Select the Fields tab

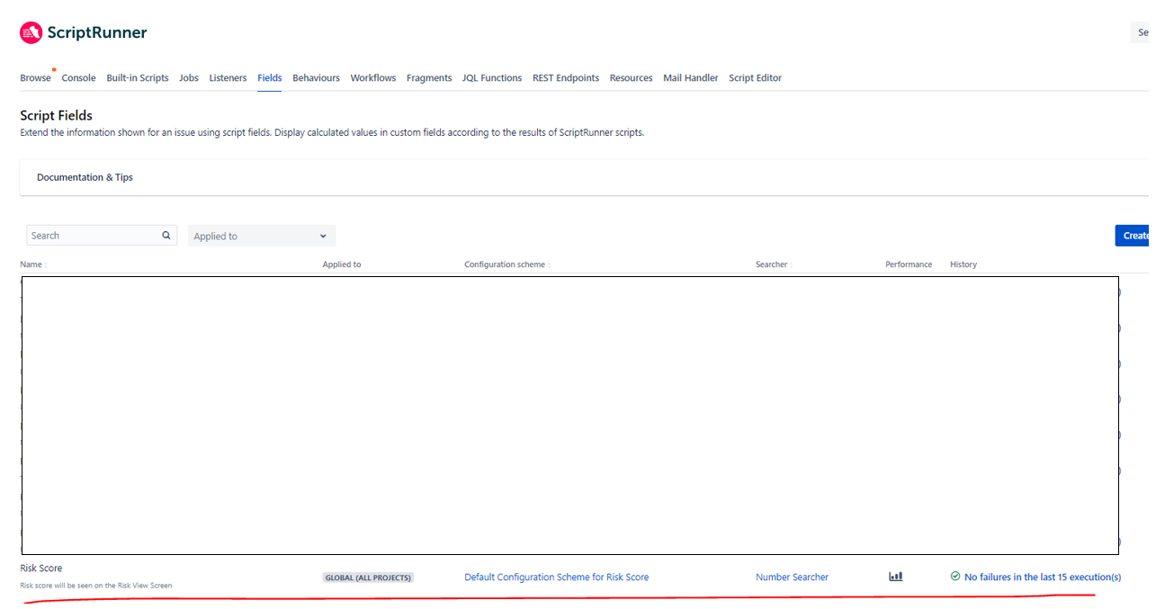[x=270, y=78]
